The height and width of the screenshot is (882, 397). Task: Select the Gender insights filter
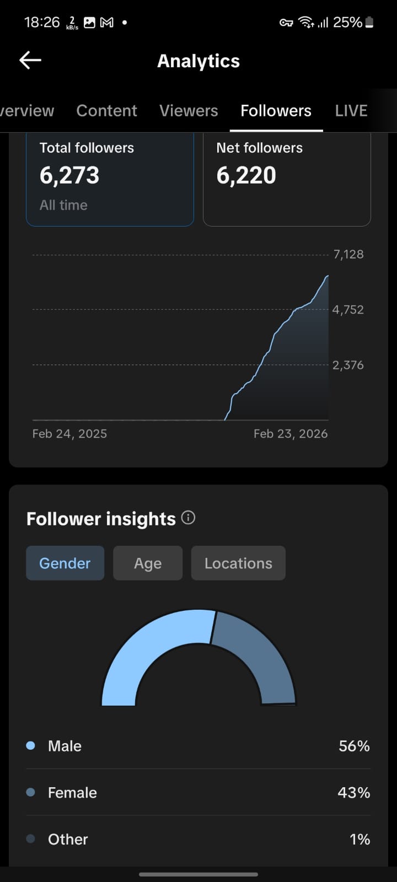pyautogui.click(x=65, y=563)
